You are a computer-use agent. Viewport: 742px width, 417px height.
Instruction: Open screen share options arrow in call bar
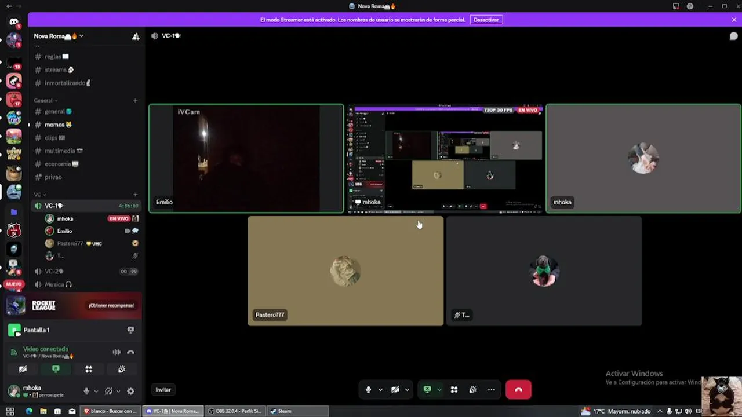439,390
